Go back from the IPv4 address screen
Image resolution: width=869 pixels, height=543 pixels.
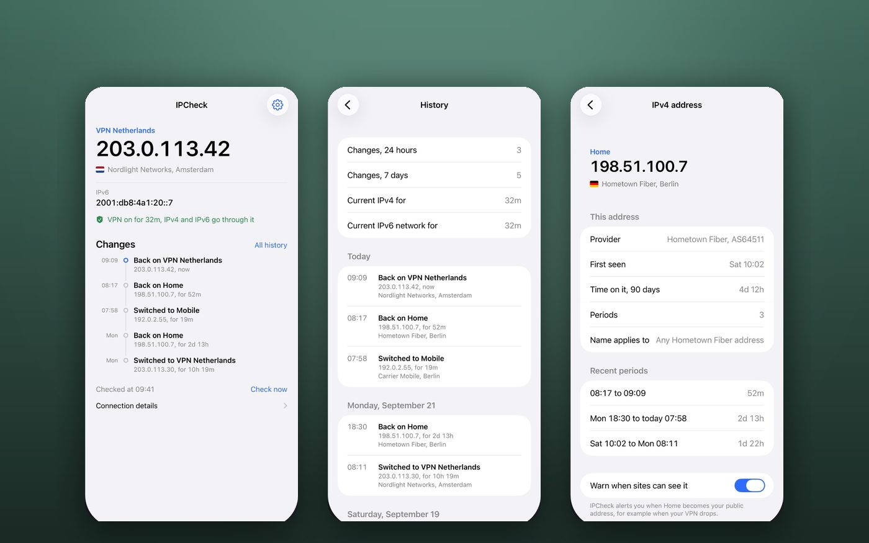coord(591,105)
